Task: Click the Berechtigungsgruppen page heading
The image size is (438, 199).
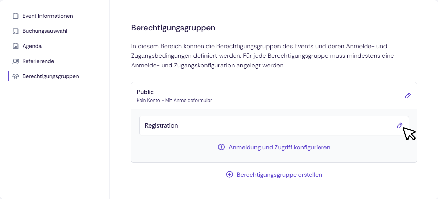Action: pos(173,28)
